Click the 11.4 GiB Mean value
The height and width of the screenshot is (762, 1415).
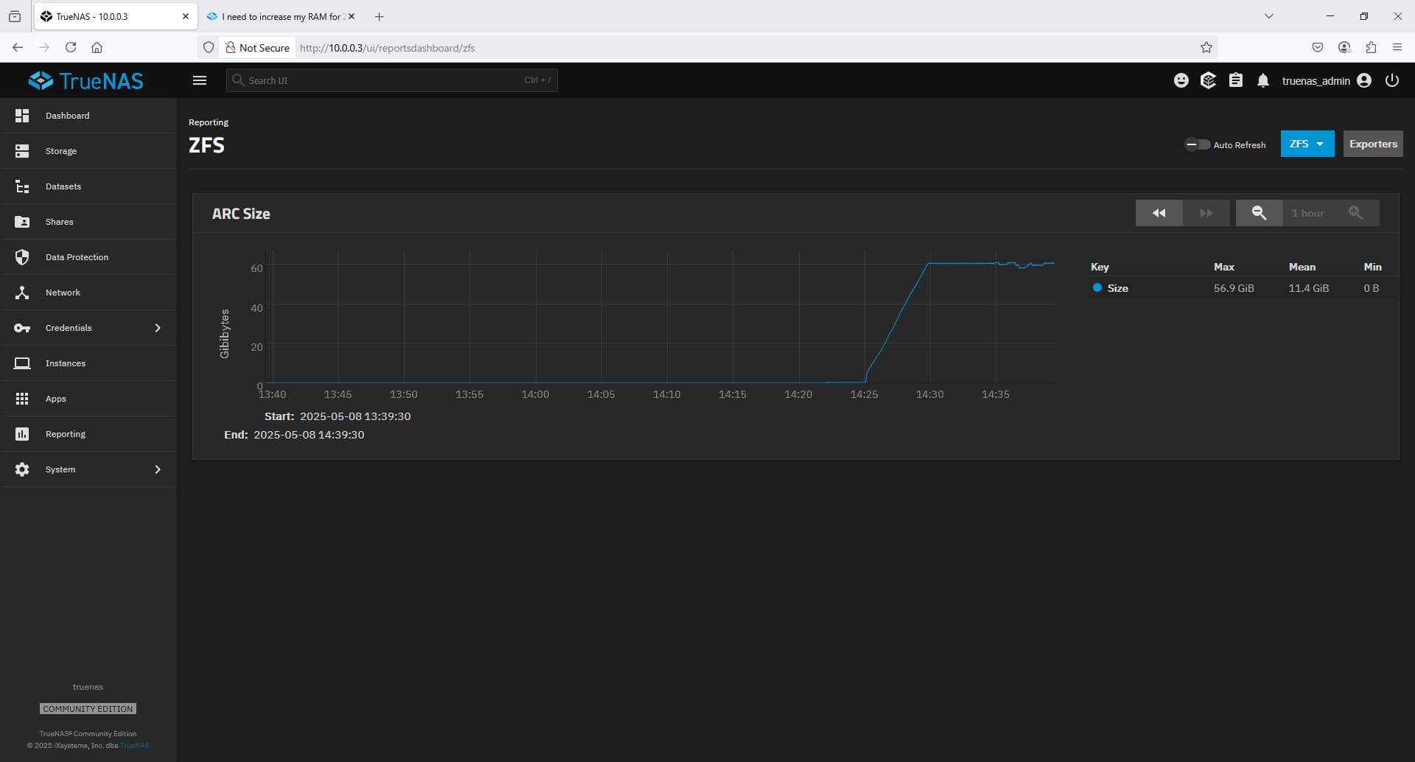(x=1309, y=288)
